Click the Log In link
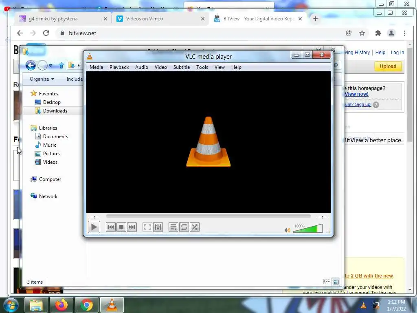Viewport: 417px width, 313px height. point(397,53)
